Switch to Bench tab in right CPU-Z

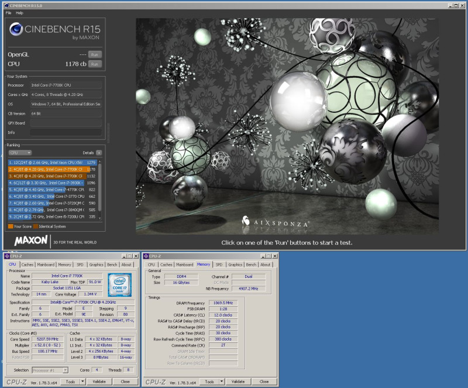[x=251, y=265]
